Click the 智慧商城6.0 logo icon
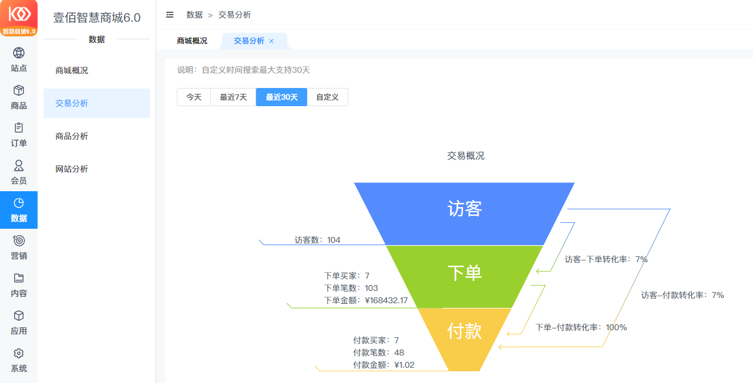Viewport: 753px width, 383px height. click(19, 18)
